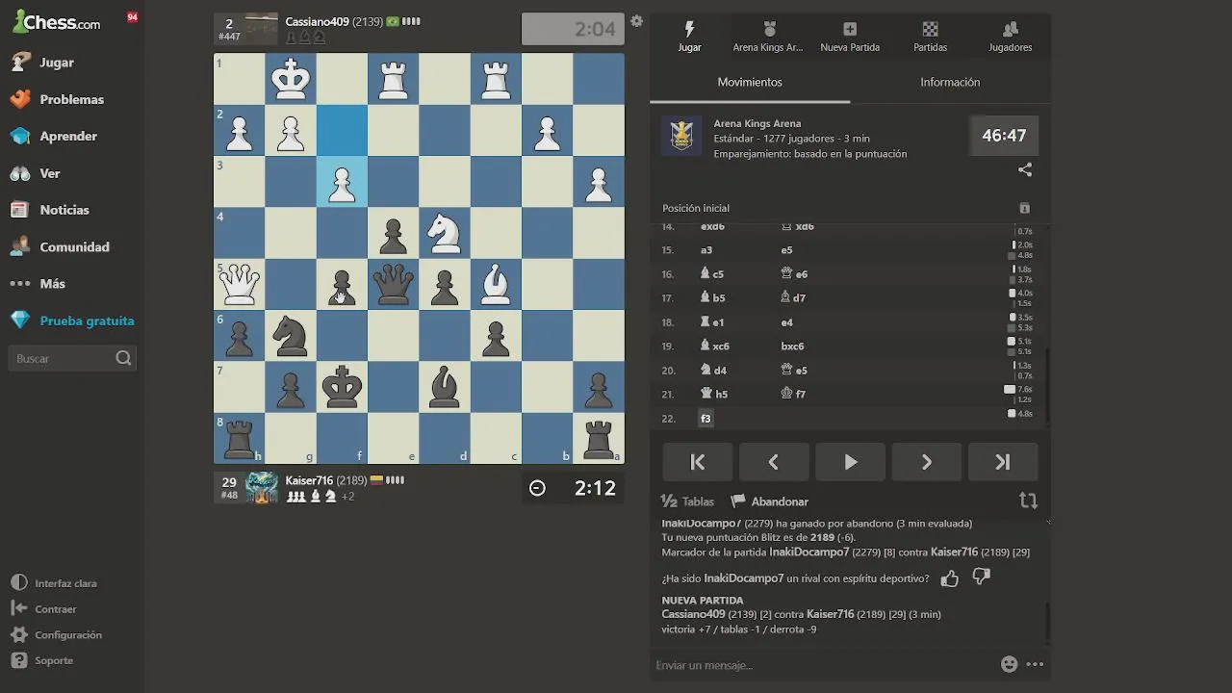Select the Arena Kings Arena tab
1232x693 pixels.
coord(768,37)
